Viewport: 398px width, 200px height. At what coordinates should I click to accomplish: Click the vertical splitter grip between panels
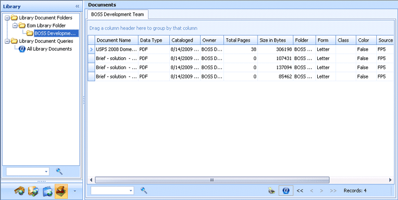[84, 100]
